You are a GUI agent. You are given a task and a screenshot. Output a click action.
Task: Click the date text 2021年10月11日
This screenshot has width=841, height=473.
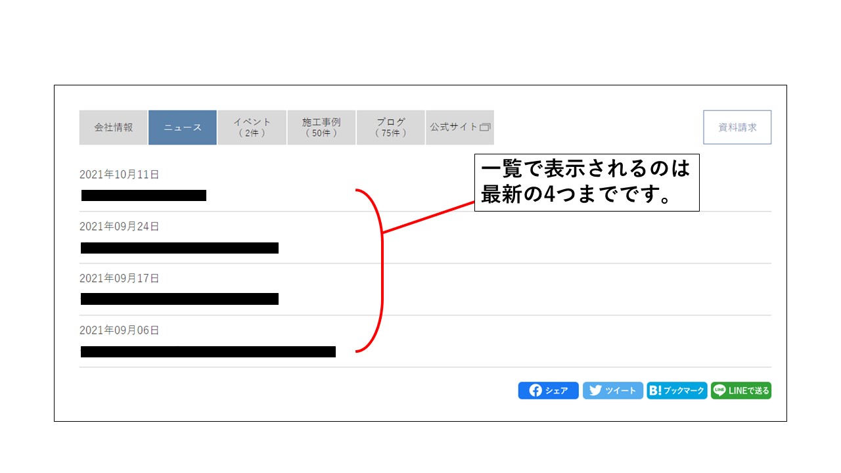point(120,175)
